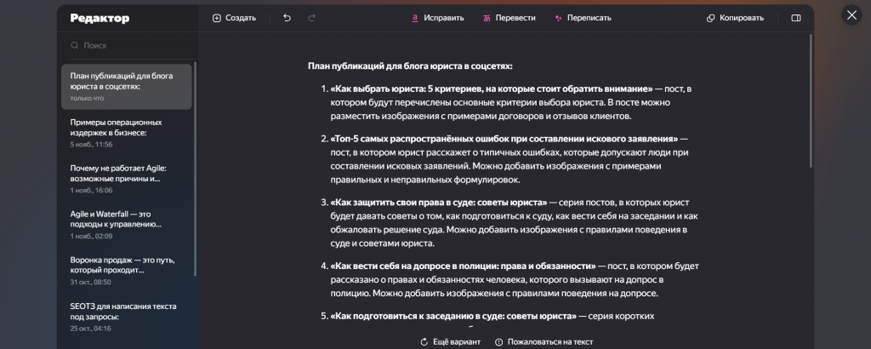The width and height of the screenshot is (871, 349).
Task: Click the Перевести translate icon
Action: click(487, 18)
